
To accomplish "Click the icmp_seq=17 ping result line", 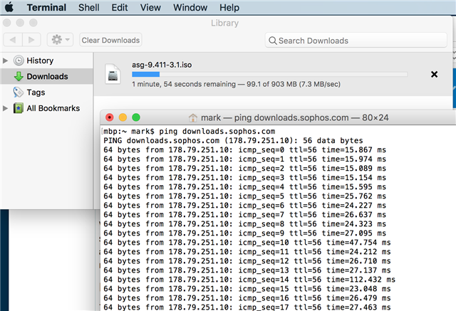I will point(247,307).
